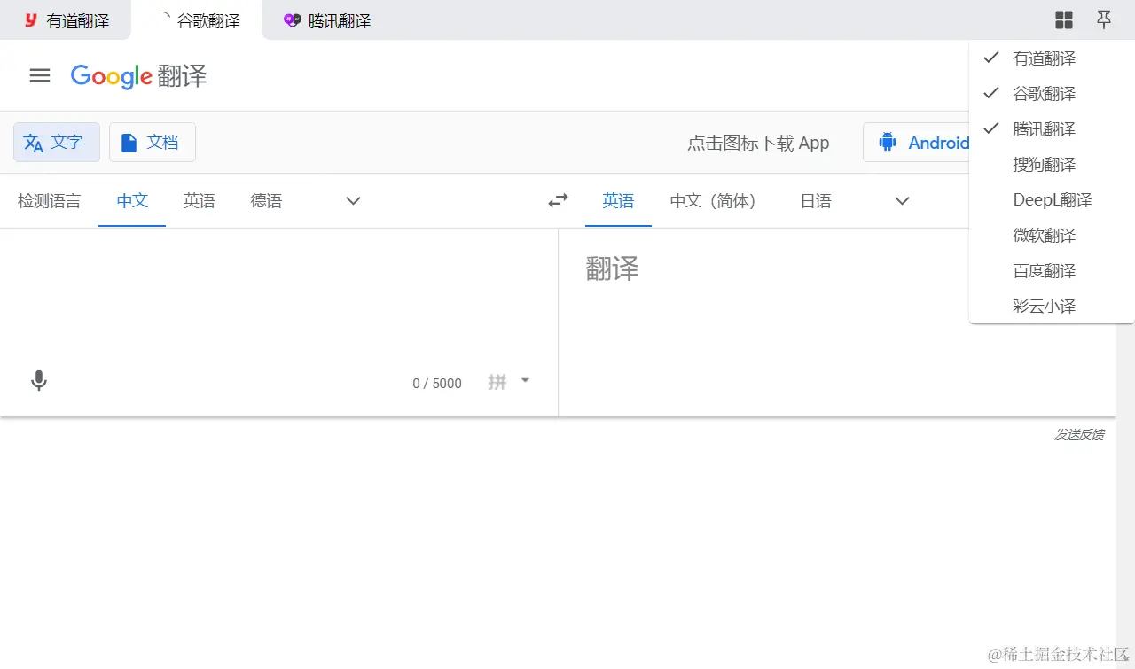This screenshot has width=1135, height=669.
Task: Activate voice input with the microphone
Action: click(x=38, y=379)
